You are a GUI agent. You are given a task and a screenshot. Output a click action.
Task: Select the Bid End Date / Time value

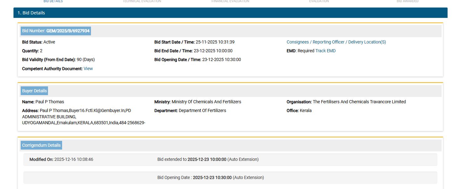(213, 51)
